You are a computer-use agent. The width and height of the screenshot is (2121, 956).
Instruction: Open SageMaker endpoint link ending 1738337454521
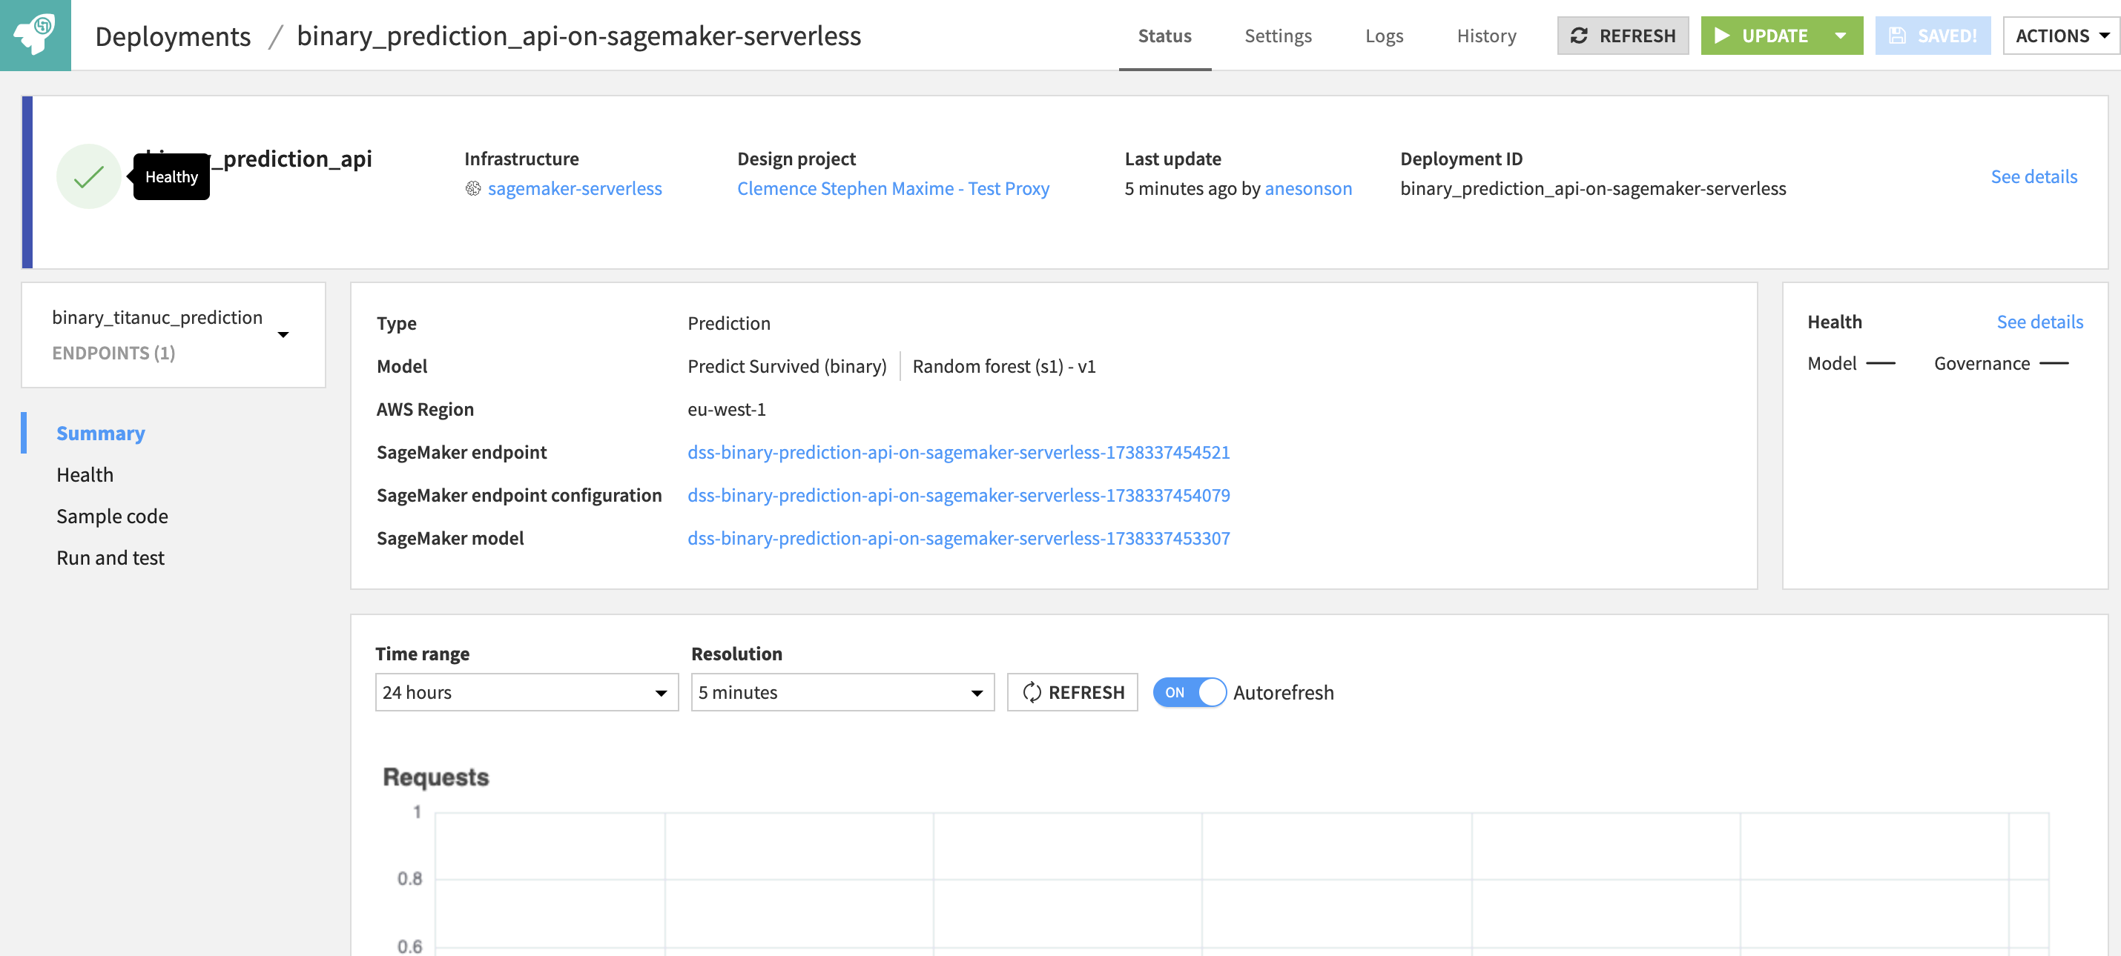point(958,451)
